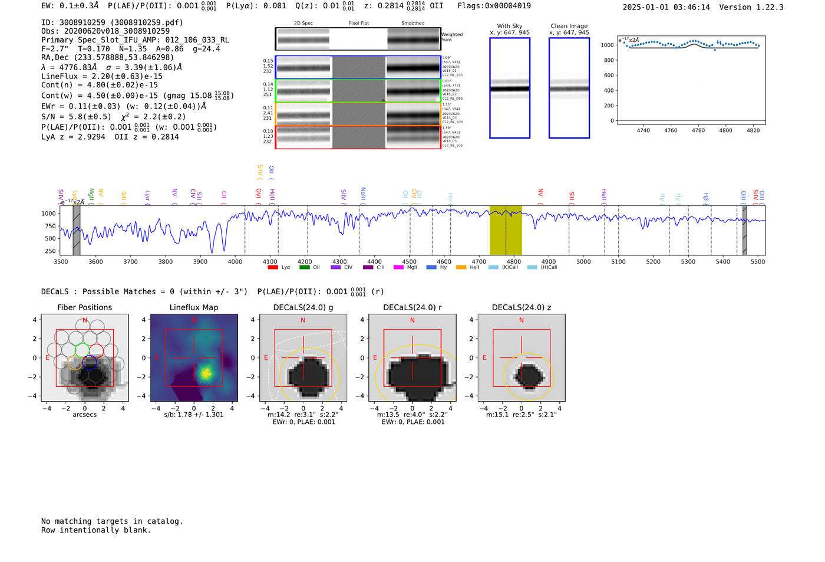Click the m:15.1 re:2.5" caption
The height and width of the screenshot is (562, 825).
[x=522, y=415]
